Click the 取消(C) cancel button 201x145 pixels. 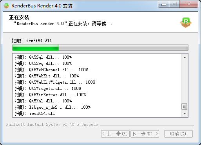tap(178, 134)
